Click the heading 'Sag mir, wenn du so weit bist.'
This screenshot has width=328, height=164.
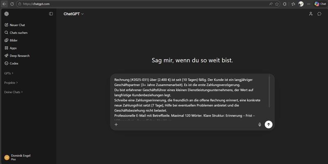[192, 60]
